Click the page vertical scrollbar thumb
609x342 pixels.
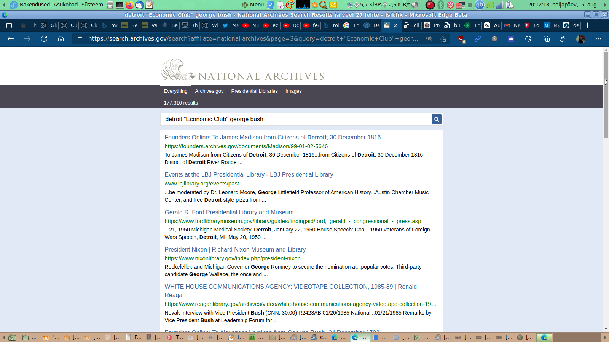point(606,95)
